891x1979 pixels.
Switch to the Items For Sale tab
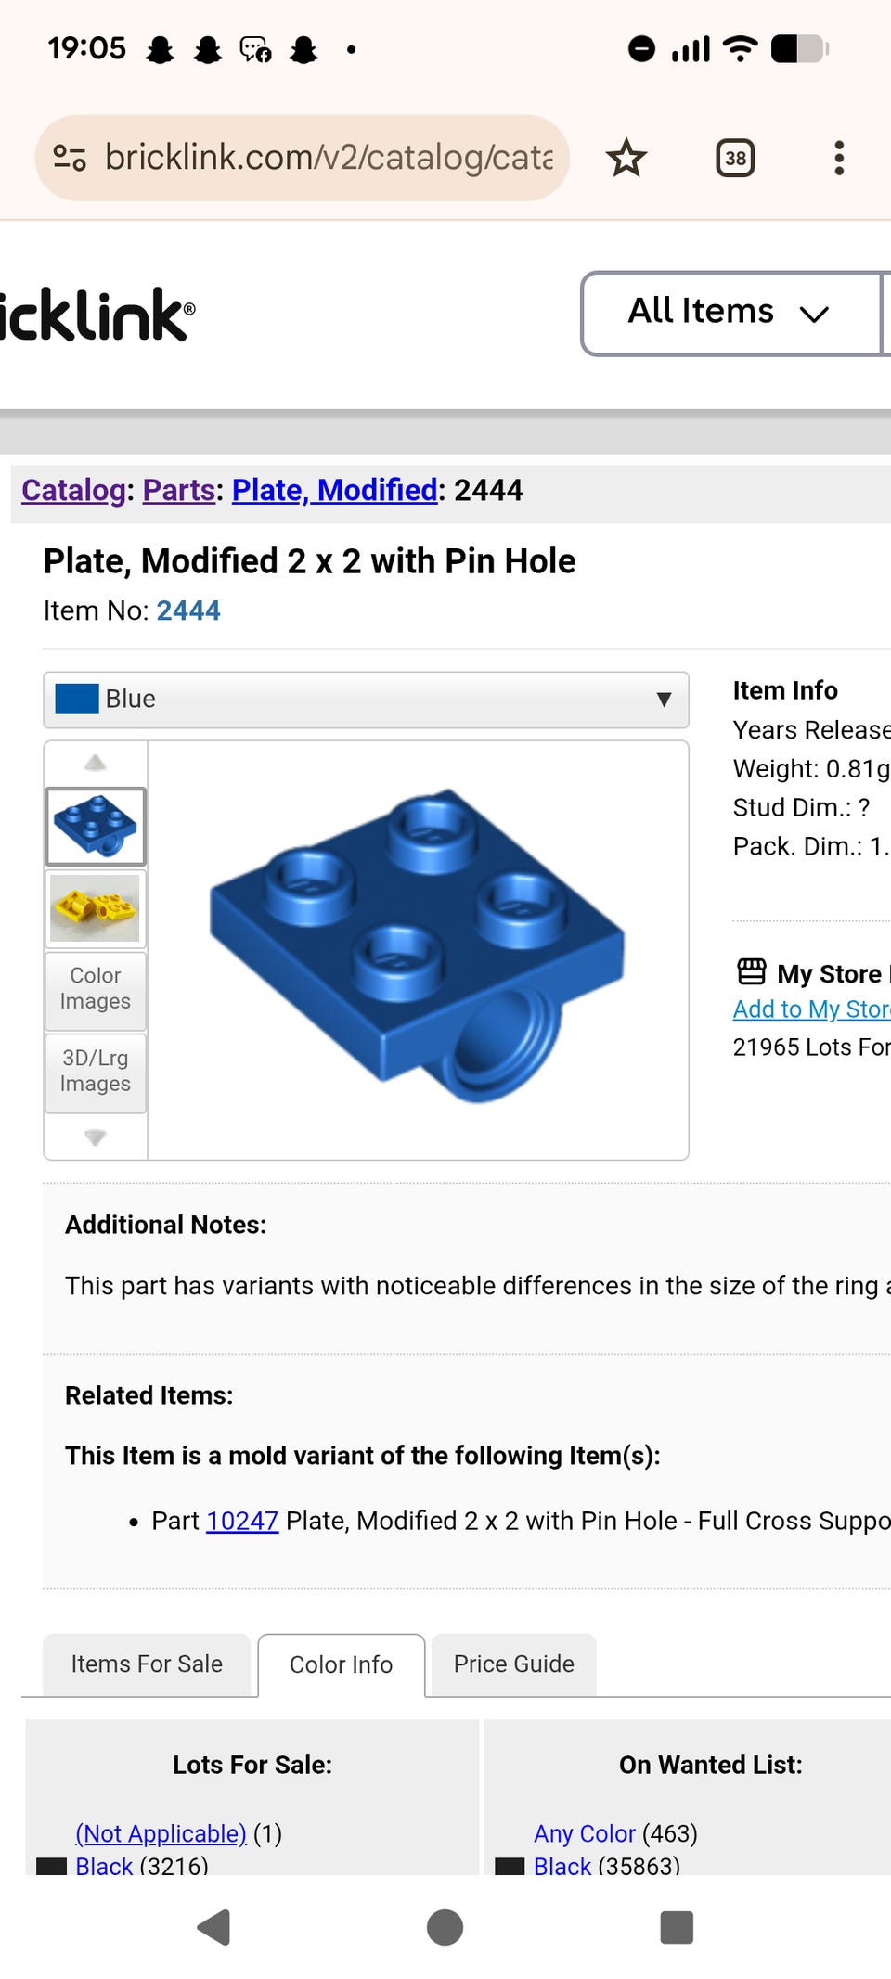tap(147, 1664)
